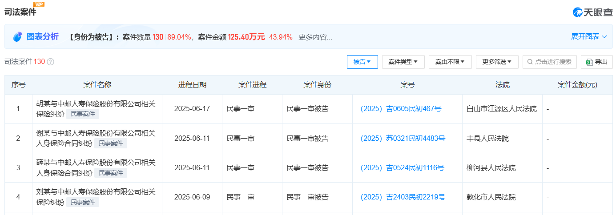
Task: Click date 2025-06-09 in row 4
Action: 192,197
